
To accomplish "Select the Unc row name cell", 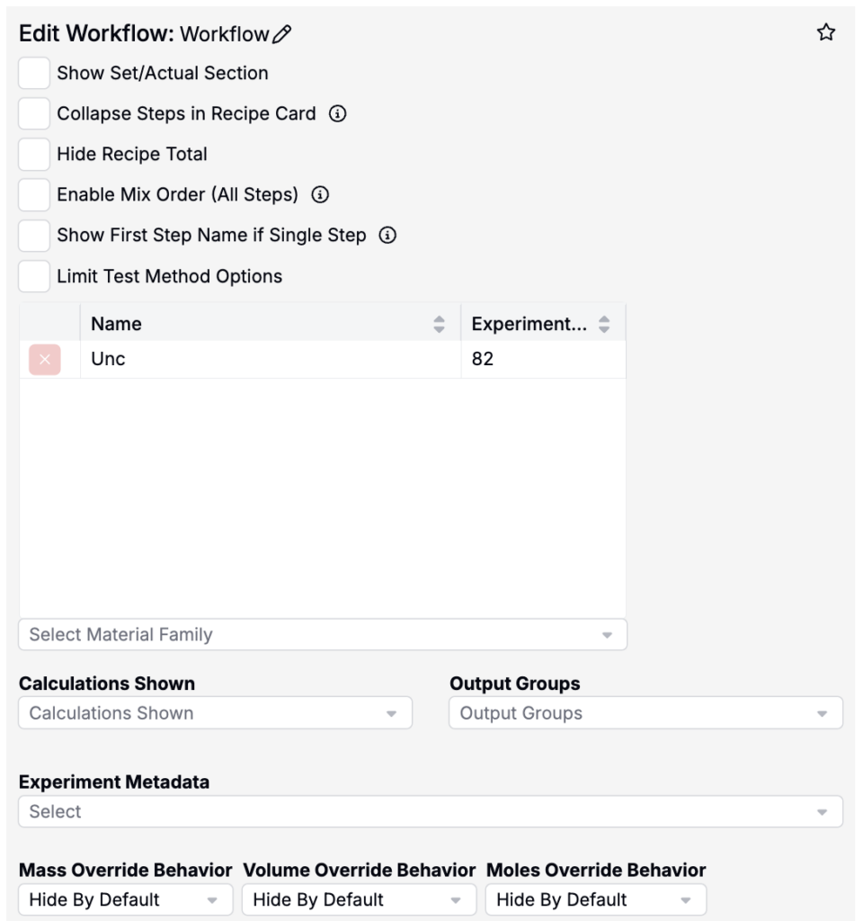I will coord(271,359).
